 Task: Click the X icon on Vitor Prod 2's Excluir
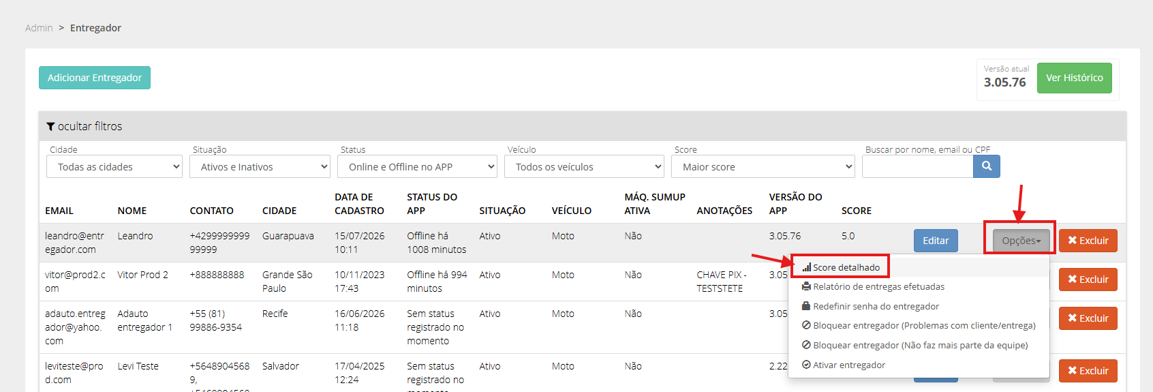pos(1073,279)
